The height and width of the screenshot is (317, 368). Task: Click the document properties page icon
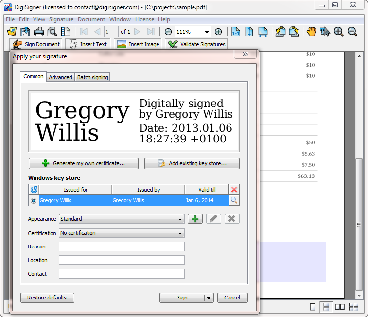[66, 32]
